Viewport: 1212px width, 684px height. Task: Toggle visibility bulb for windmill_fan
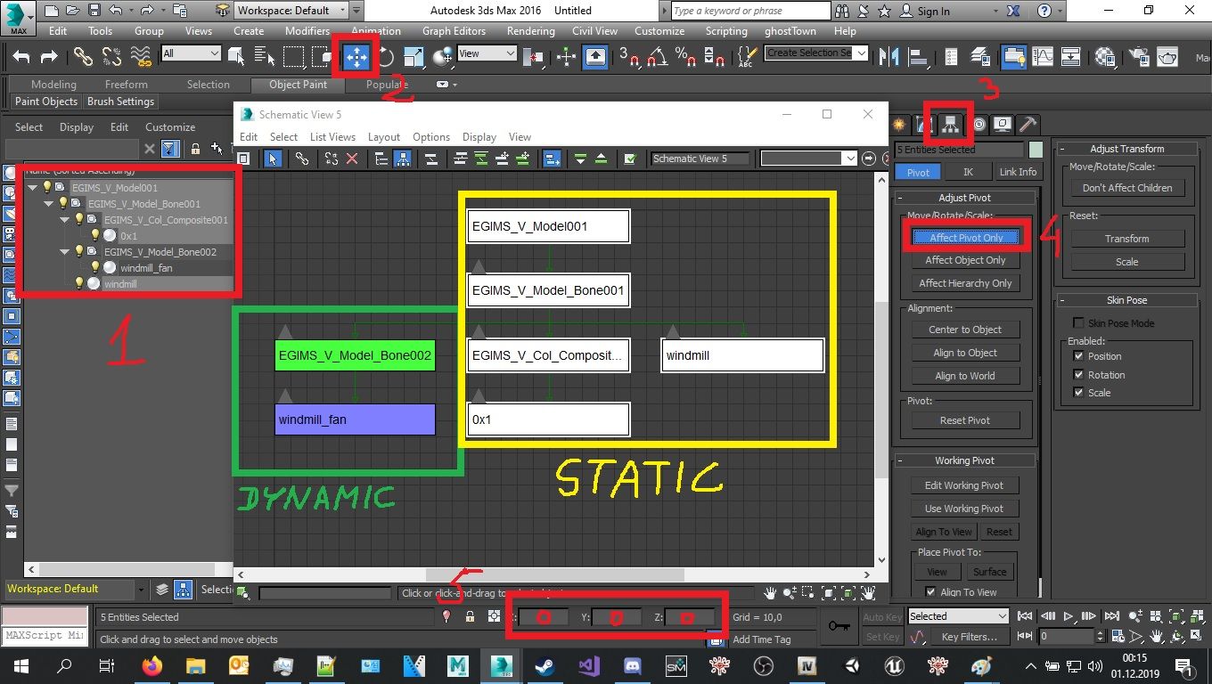(x=95, y=267)
